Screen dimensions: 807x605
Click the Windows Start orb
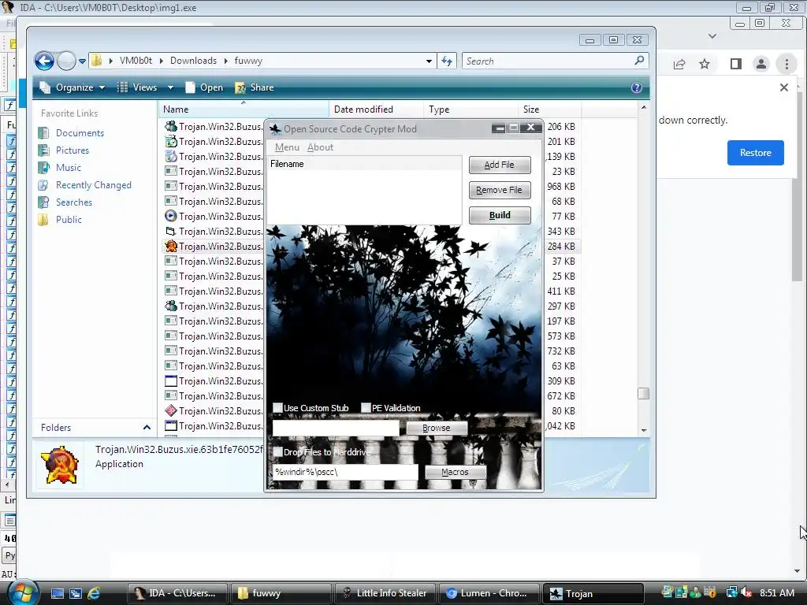click(x=23, y=592)
